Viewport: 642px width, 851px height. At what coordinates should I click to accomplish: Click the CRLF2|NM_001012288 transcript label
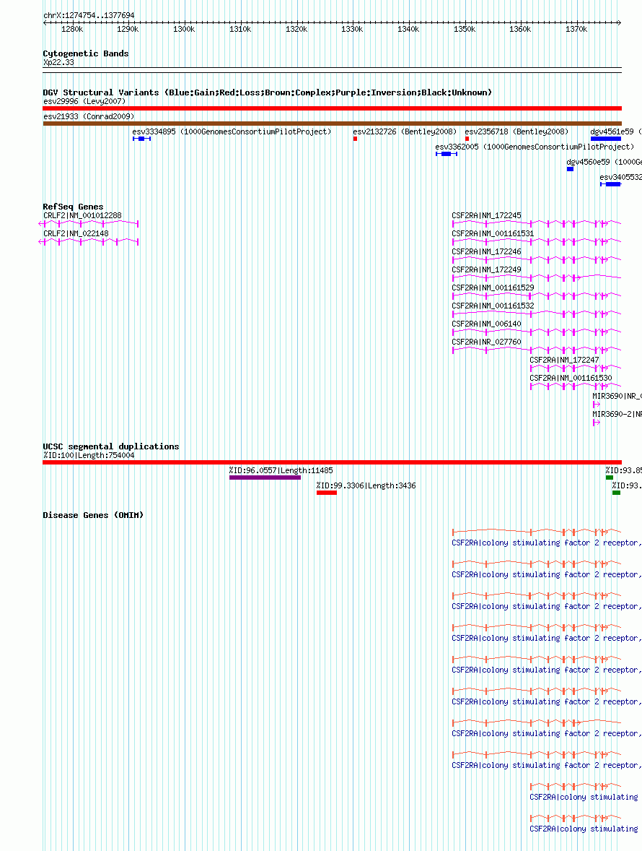point(82,215)
